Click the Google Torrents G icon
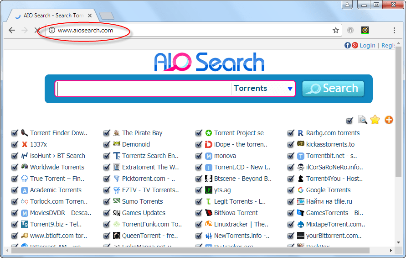 pos(300,190)
